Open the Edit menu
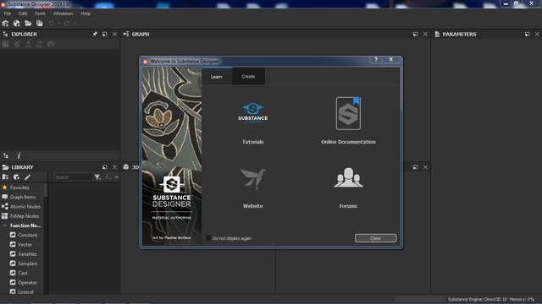Viewport: 542px width, 304px height. (23, 14)
